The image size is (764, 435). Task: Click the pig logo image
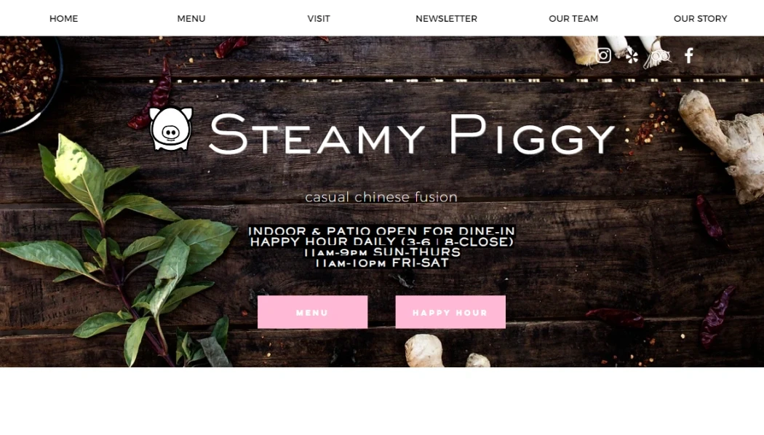click(x=170, y=129)
